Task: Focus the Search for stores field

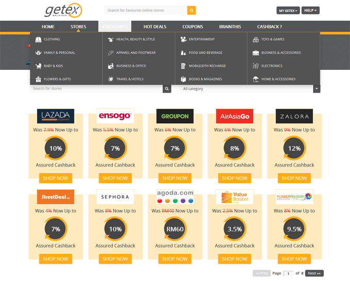Action: [96, 89]
